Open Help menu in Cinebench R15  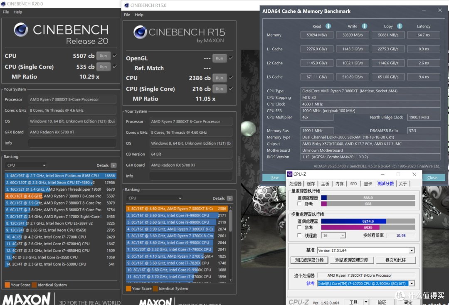pyautogui.click(x=139, y=15)
